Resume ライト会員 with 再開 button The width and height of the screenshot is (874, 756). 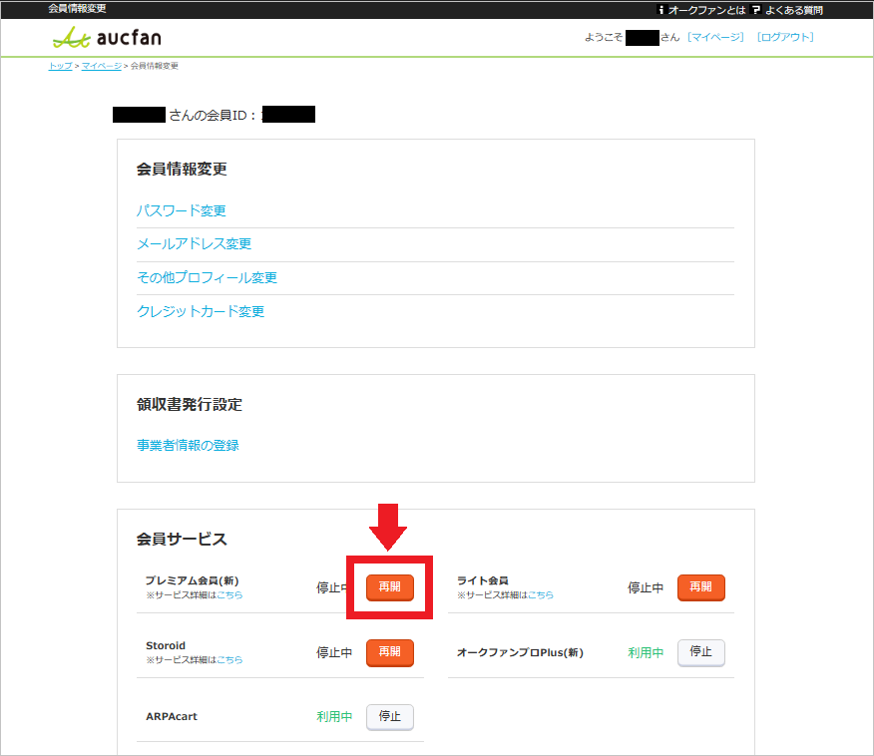pyautogui.click(x=700, y=587)
